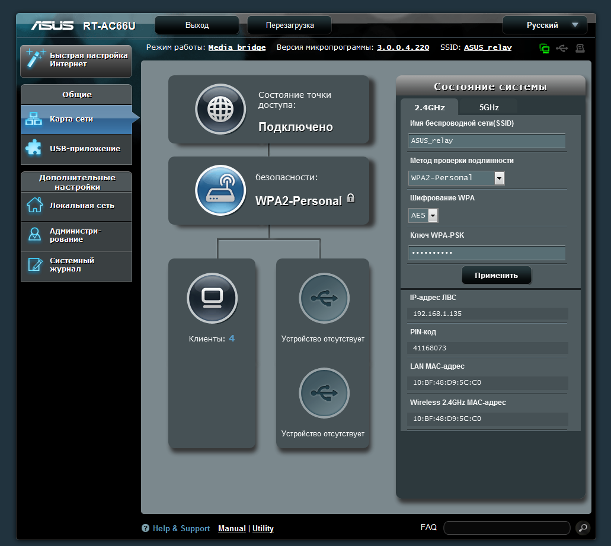
Task: Switch to the 2.4GHz tab
Action: click(430, 107)
